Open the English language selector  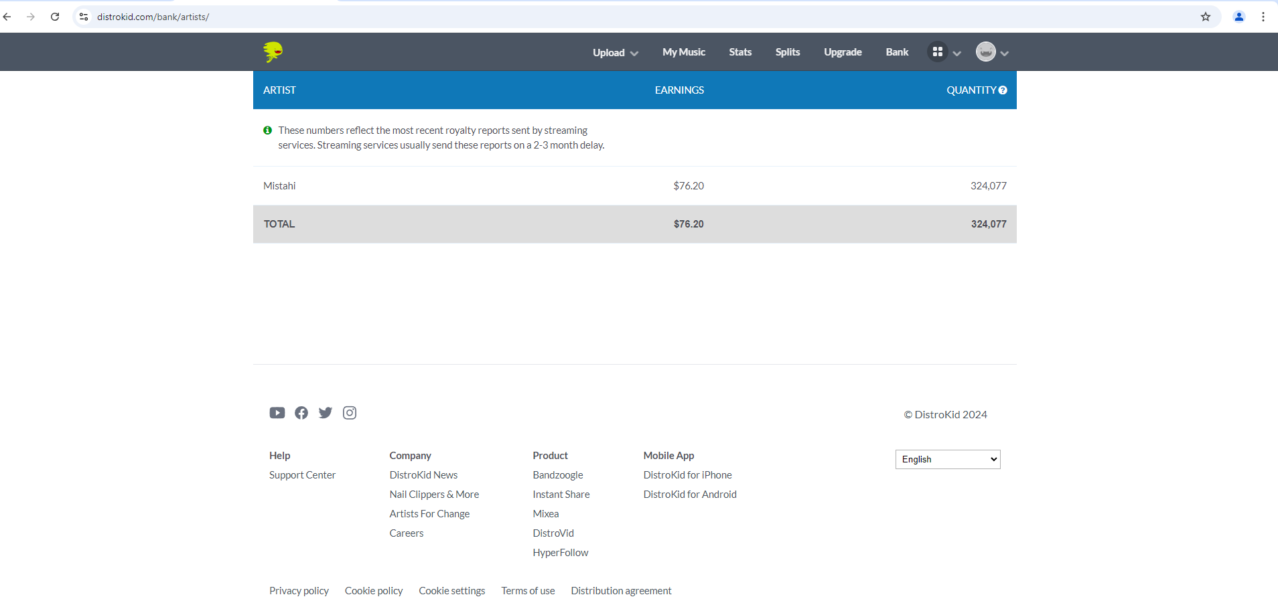947,459
